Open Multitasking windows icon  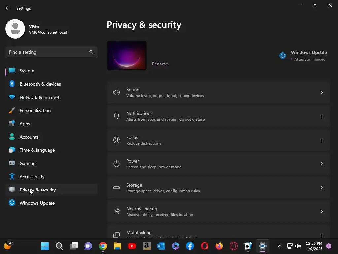tap(117, 235)
